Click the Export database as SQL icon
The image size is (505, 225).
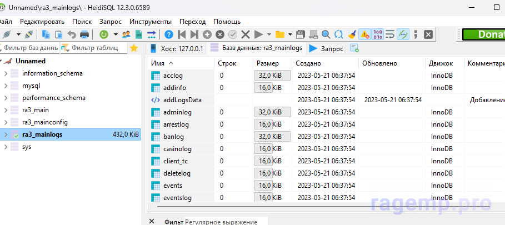[x=151, y=34]
